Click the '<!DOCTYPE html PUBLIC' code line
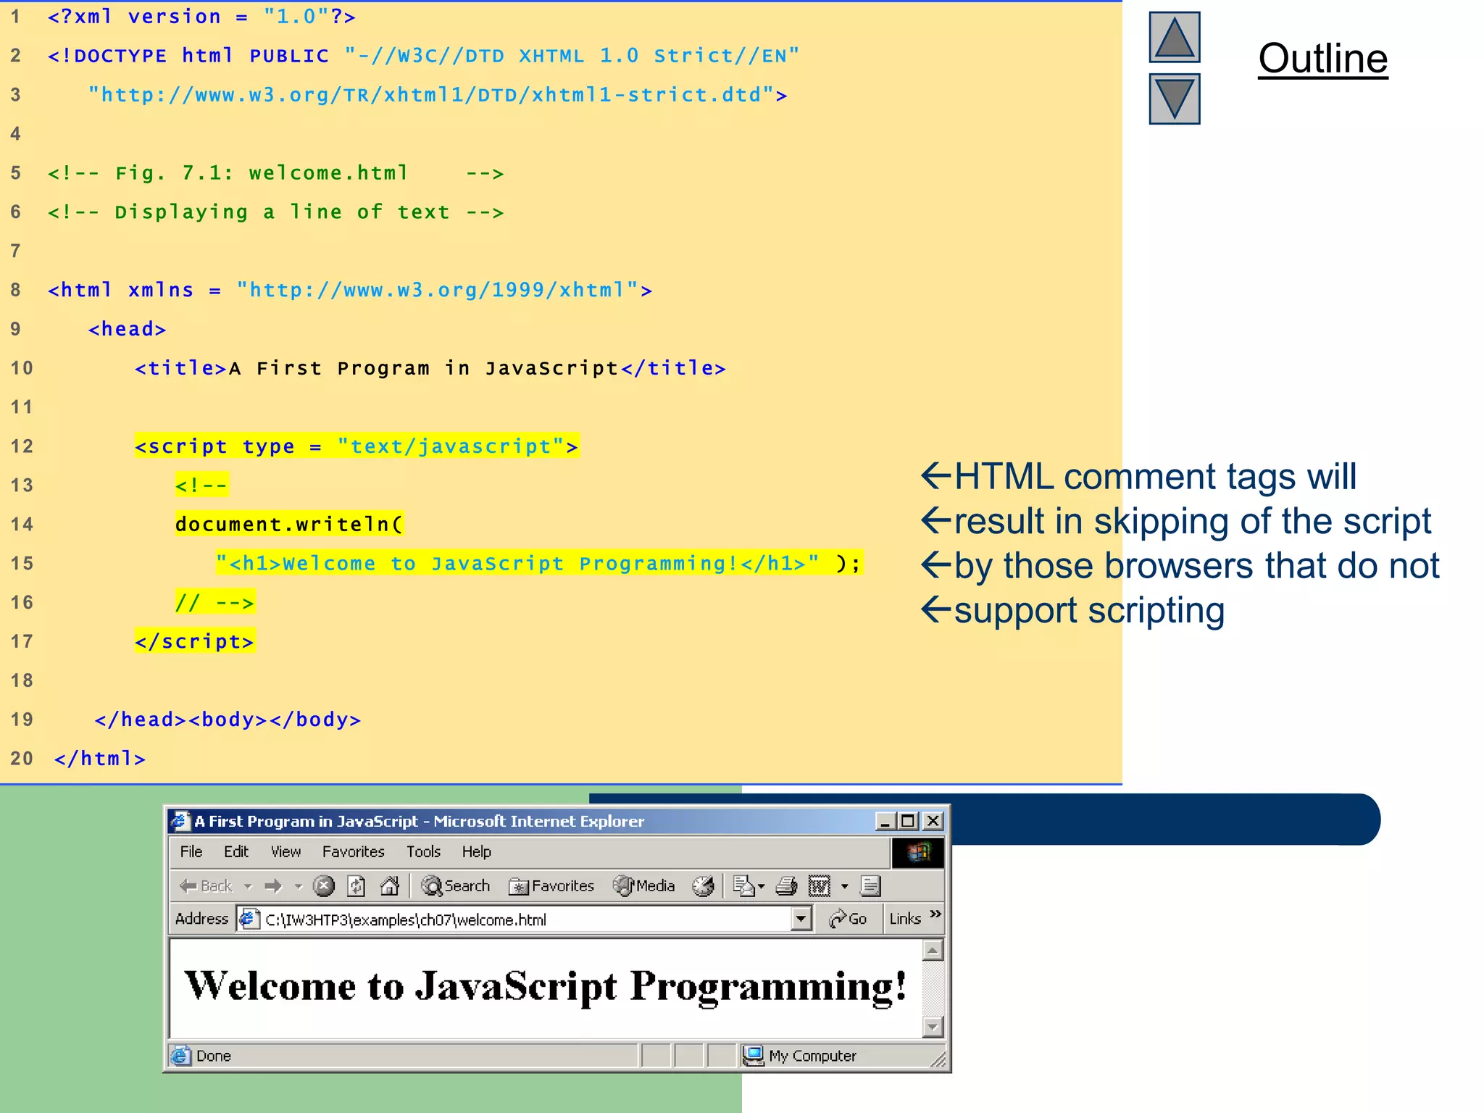 tap(423, 56)
